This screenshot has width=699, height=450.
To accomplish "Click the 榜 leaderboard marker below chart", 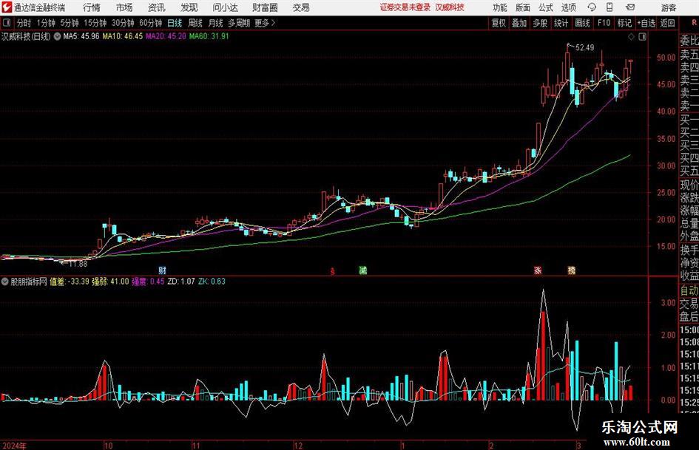I will point(572,270).
